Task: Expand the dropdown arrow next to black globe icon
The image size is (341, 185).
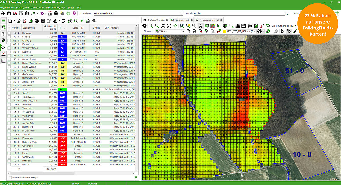Action: click(x=263, y=32)
